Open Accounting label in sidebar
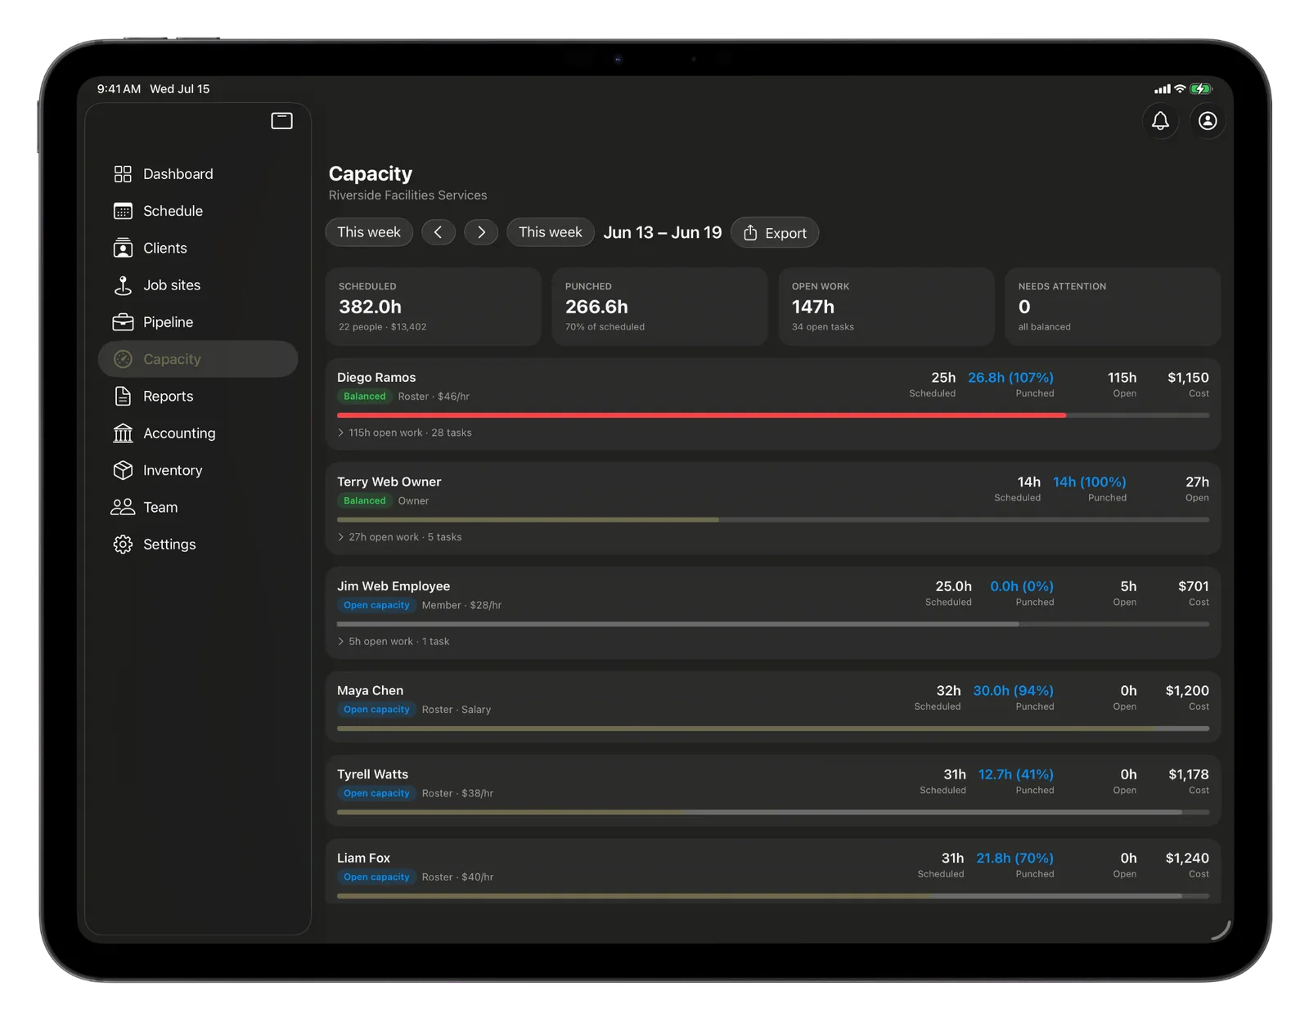This screenshot has height=1018, width=1309. [179, 433]
